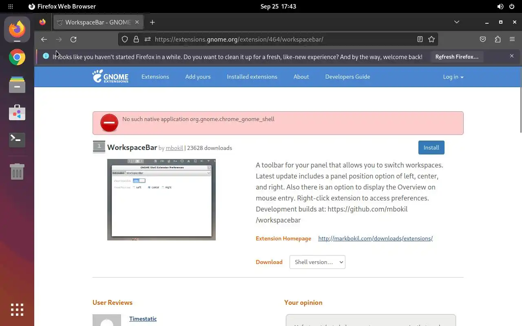The image size is (522, 326).
Task: Open a new tab with plus
Action: (x=152, y=22)
